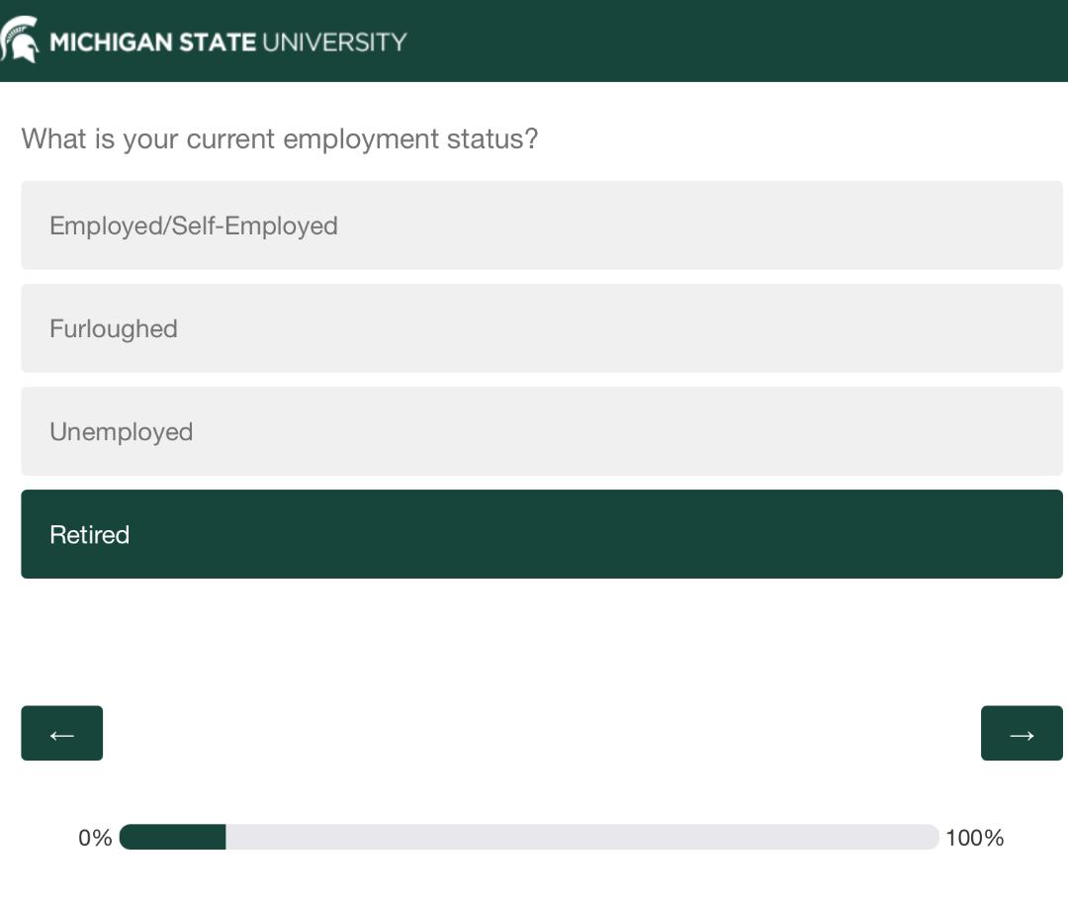Click the filled portion of progress bar
1068x904 pixels.
(x=172, y=837)
